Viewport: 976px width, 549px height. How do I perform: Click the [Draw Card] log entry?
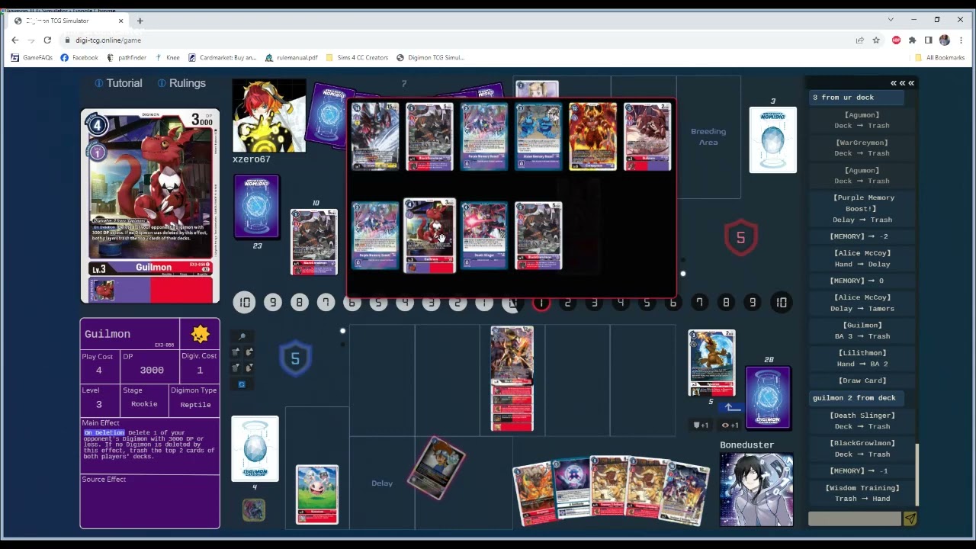[862, 380]
